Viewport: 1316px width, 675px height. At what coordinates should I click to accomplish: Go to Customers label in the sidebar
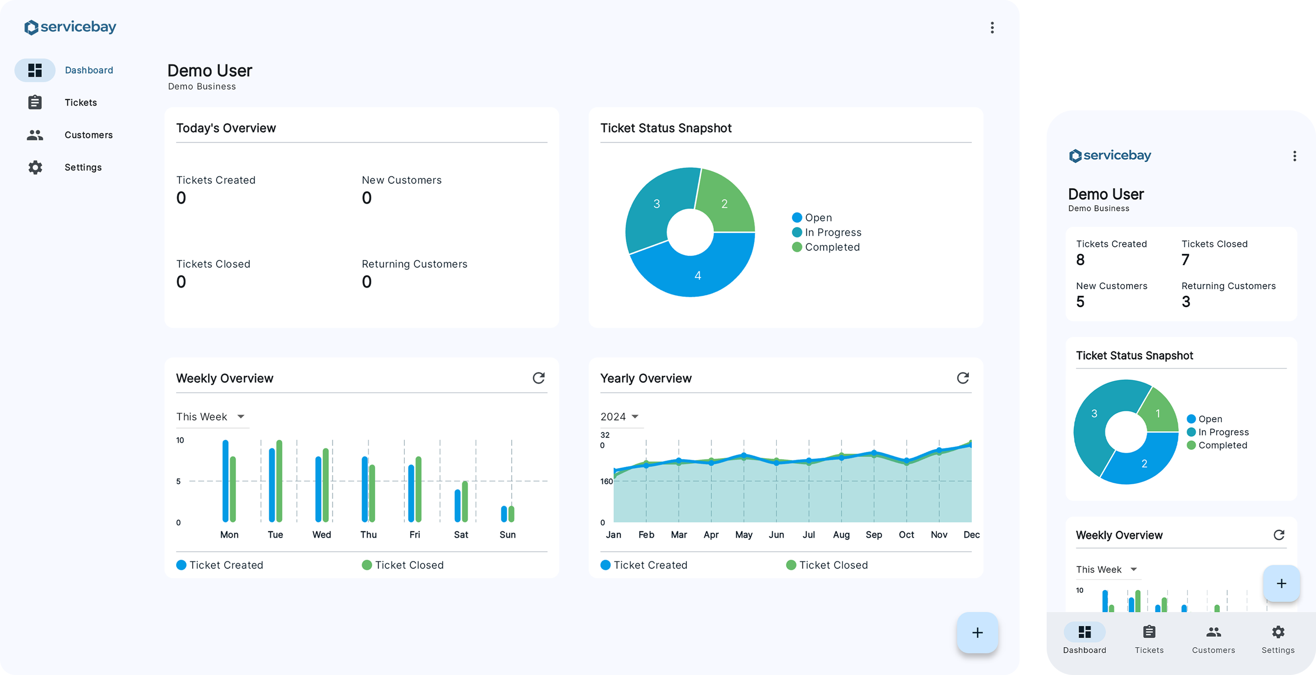click(x=88, y=135)
